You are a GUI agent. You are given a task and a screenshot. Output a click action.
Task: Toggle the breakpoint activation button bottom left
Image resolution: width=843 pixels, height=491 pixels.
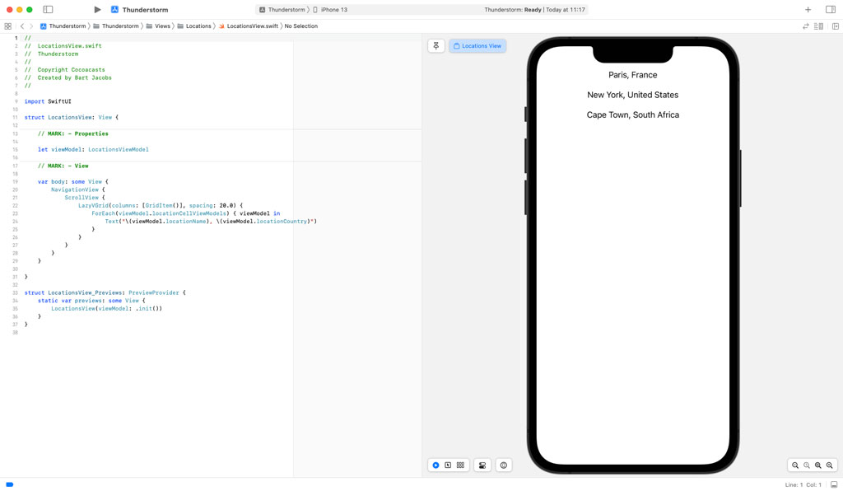point(8,485)
